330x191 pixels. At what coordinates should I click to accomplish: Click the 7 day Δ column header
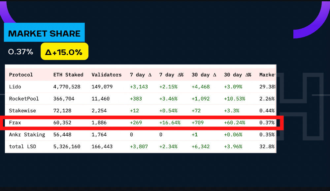(x=141, y=75)
